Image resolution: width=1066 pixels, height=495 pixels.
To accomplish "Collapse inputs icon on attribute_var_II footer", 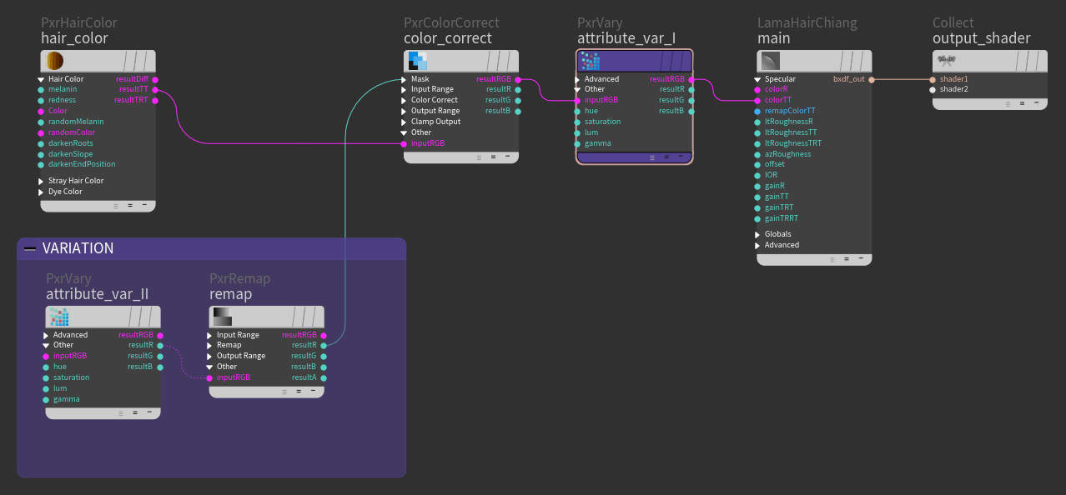I will [x=149, y=412].
